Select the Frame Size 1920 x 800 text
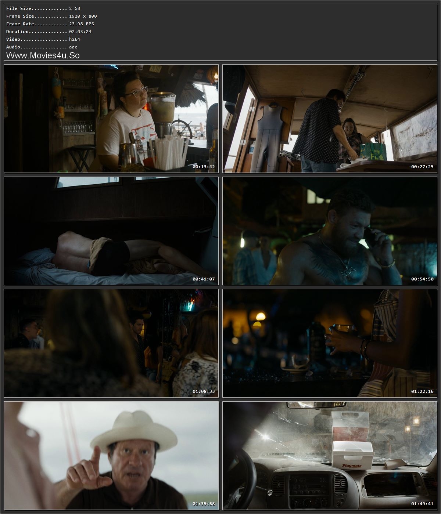 click(x=44, y=16)
